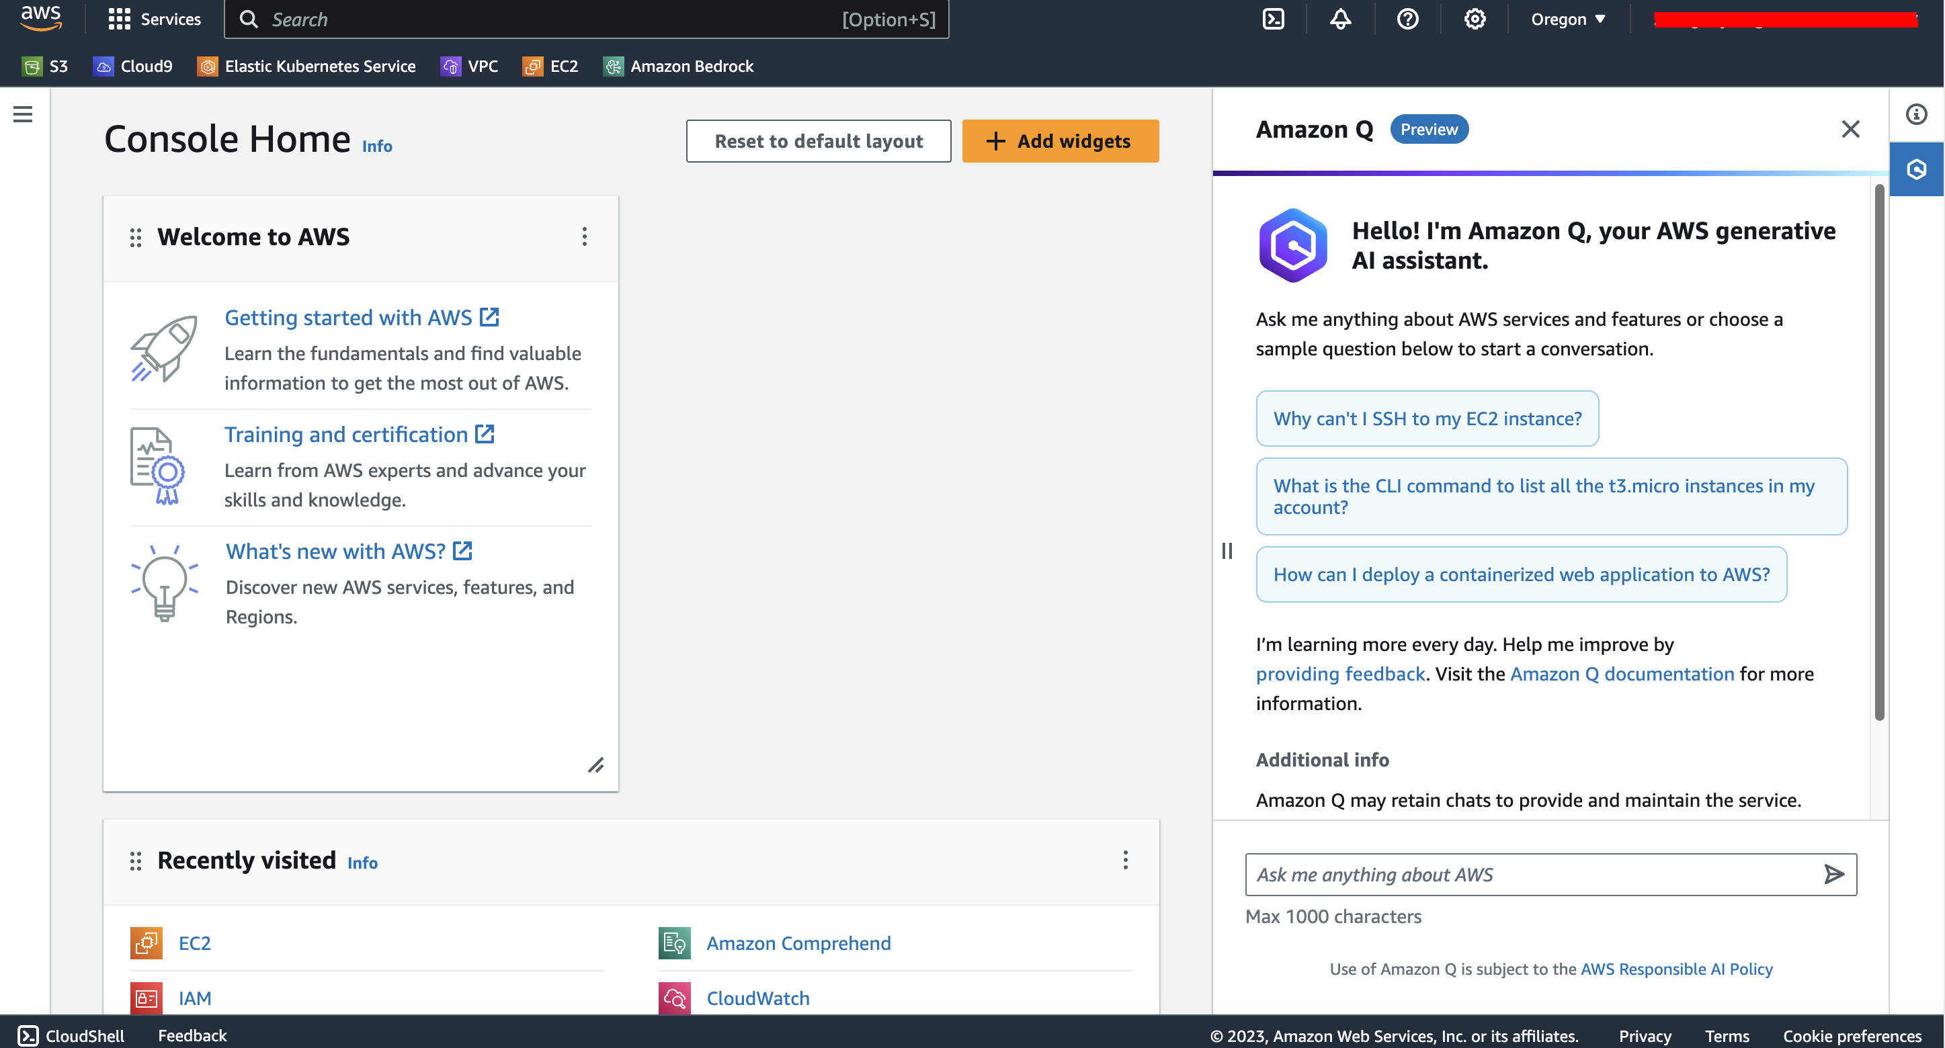
Task: Click Feedback in the footer
Action: point(192,1035)
